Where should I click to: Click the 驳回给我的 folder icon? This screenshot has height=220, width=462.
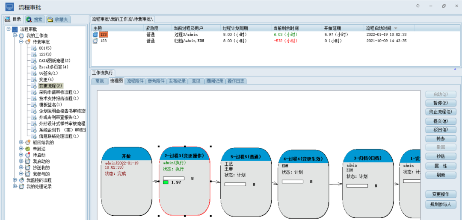point(28,142)
